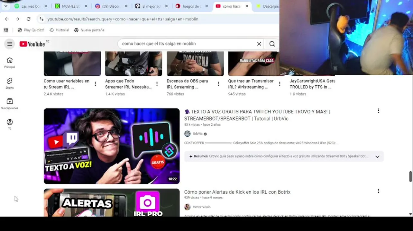
Task: Open more options for TEXTO A VOZ video
Action: (x=379, y=111)
